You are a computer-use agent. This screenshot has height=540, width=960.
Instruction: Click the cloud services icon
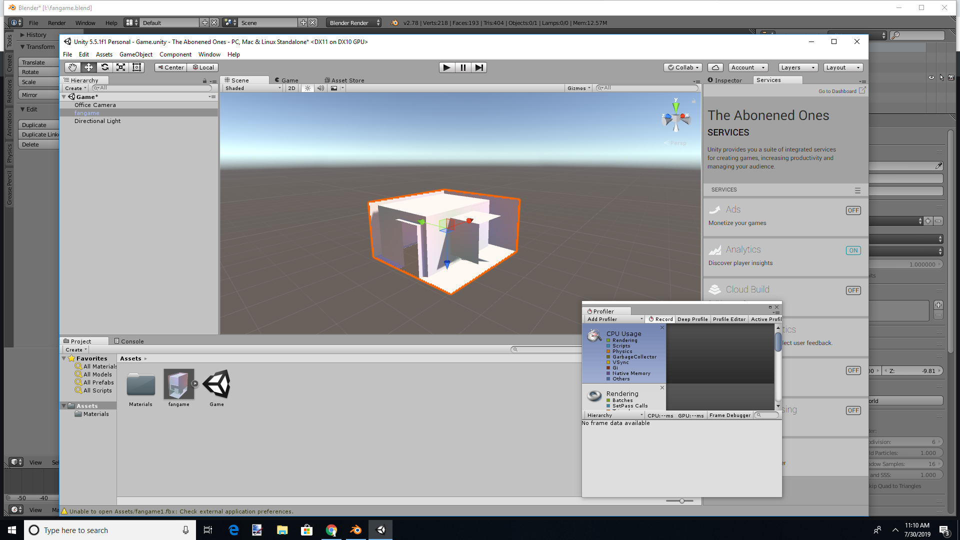[715, 67]
